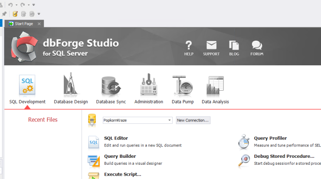Click 'Build queries in a visual designer' text
Screen dimensions: 321x179
pyautogui.click(x=133, y=163)
